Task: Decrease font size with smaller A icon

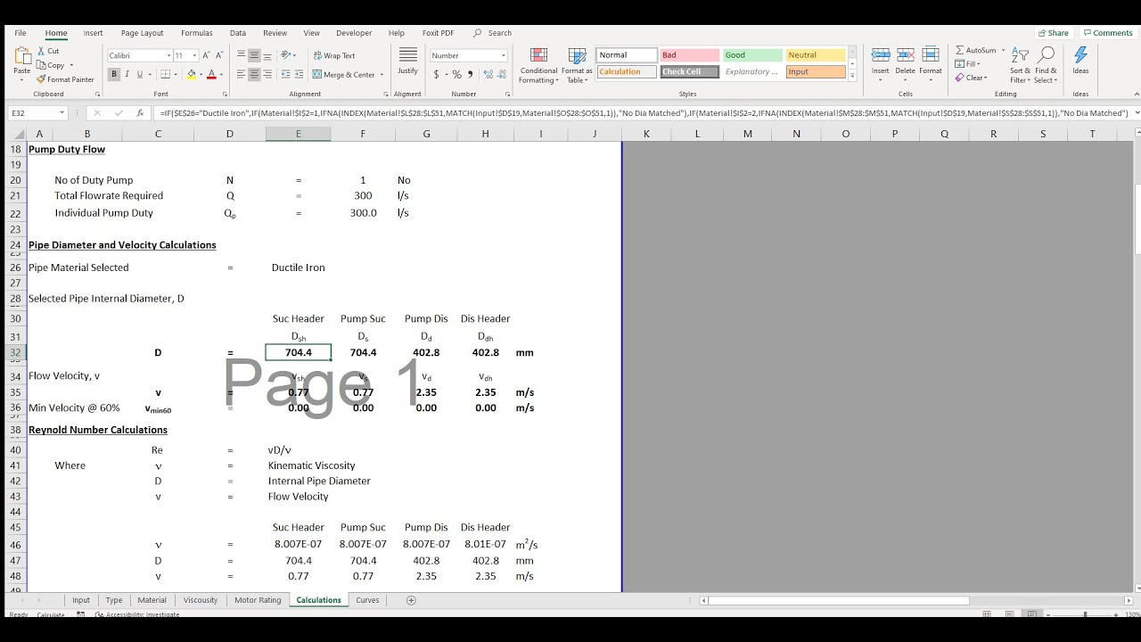Action: tap(219, 55)
